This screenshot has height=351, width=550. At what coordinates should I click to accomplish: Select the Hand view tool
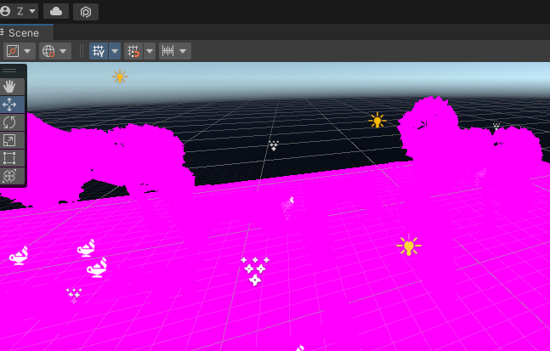(x=10, y=87)
